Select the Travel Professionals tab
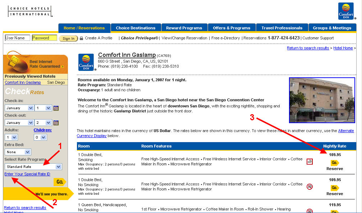362x213 pixels. 282,28
